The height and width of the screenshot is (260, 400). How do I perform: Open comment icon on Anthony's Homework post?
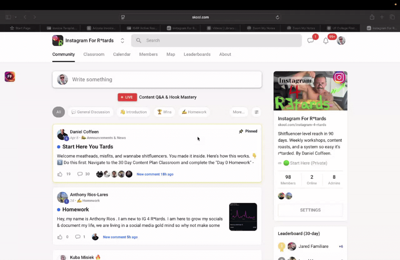coord(78,237)
